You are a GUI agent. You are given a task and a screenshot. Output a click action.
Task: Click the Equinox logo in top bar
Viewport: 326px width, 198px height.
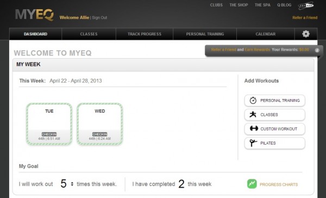(306, 6)
